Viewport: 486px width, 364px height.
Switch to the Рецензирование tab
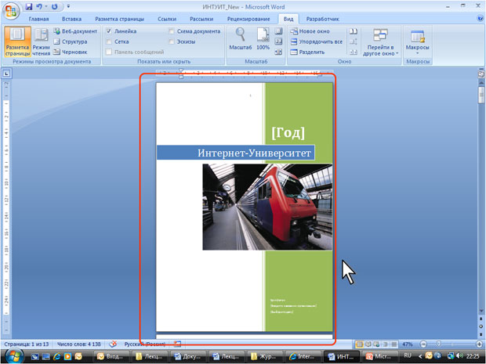coord(247,18)
